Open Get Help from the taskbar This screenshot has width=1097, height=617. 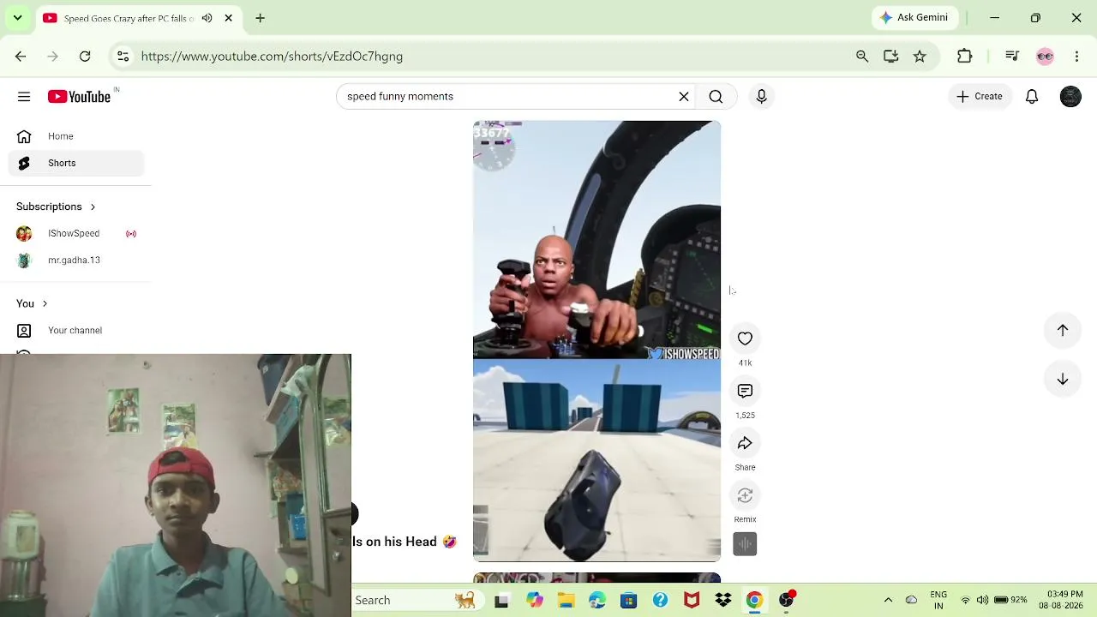click(x=660, y=601)
